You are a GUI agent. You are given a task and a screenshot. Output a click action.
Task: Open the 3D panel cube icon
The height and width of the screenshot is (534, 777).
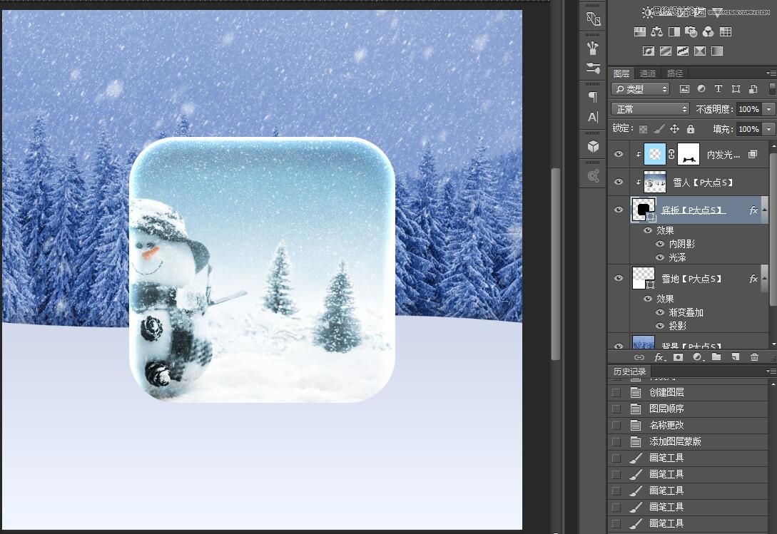[593, 146]
